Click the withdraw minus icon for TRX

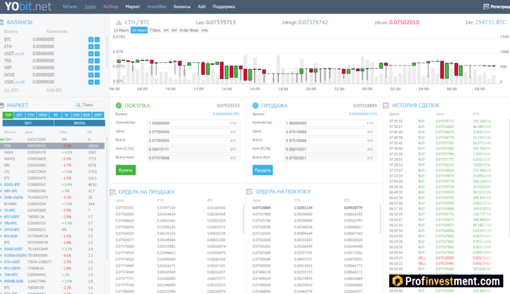[97, 61]
